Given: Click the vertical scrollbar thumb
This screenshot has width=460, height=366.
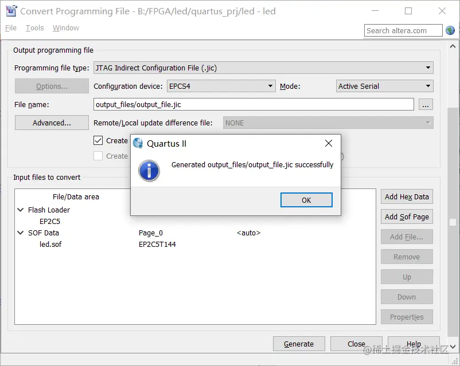Looking at the screenshot, I should 452,223.
